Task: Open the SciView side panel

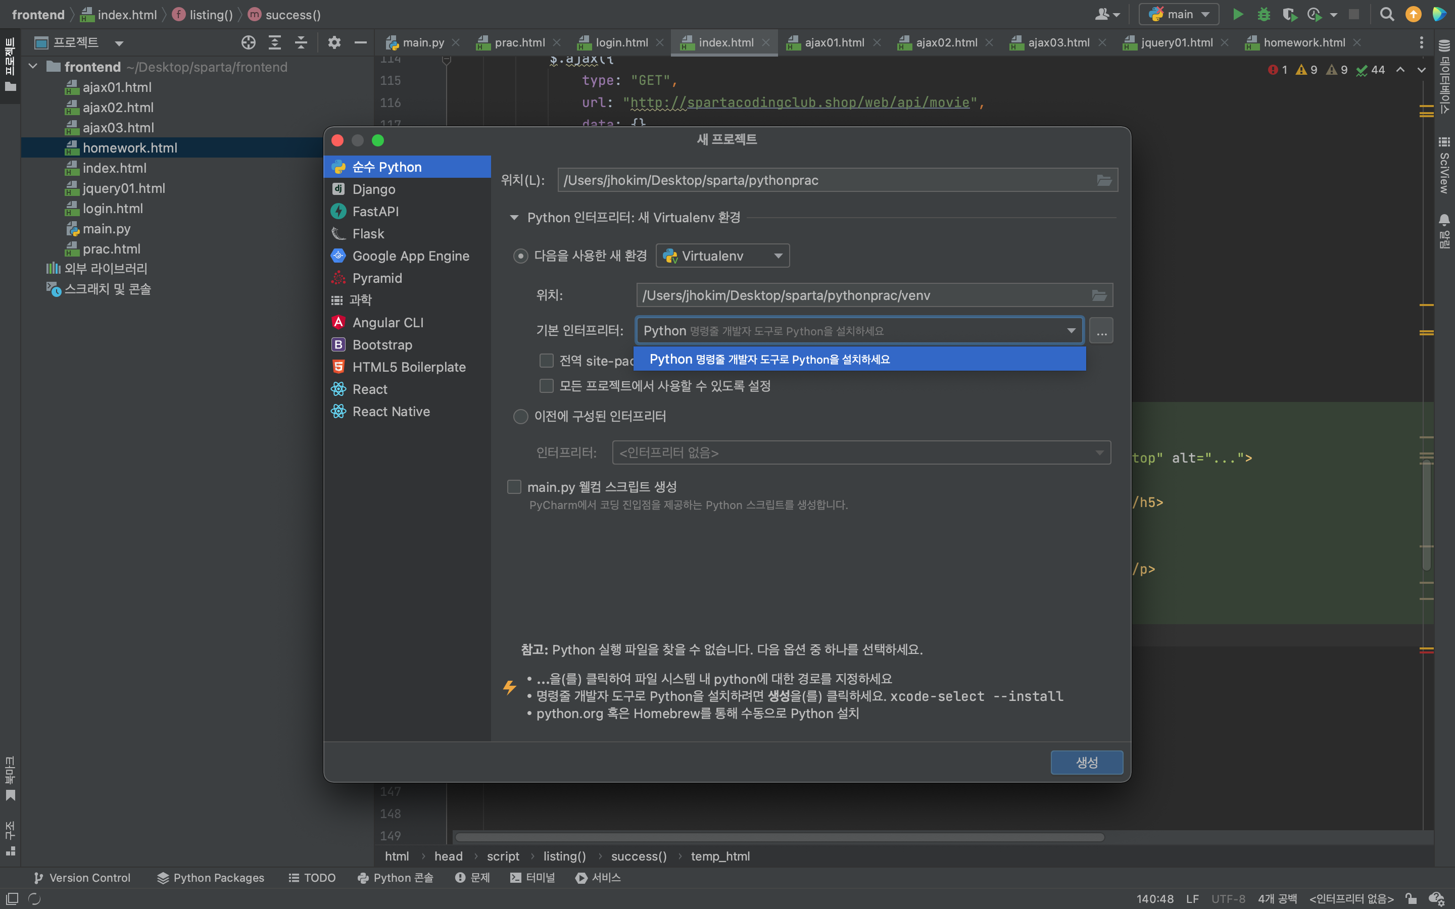Action: click(x=1444, y=165)
